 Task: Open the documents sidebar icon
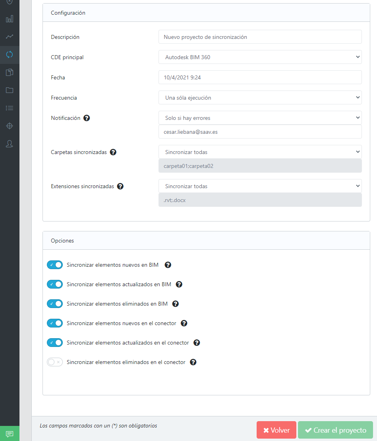click(10, 72)
